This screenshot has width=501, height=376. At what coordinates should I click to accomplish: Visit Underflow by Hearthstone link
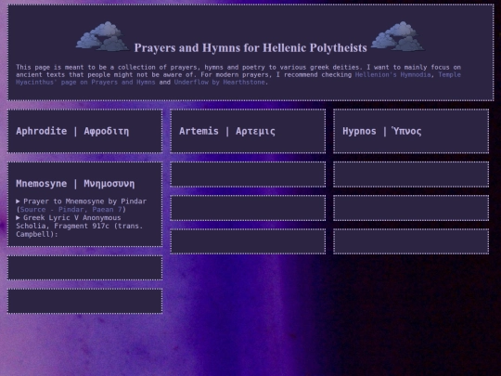point(220,83)
